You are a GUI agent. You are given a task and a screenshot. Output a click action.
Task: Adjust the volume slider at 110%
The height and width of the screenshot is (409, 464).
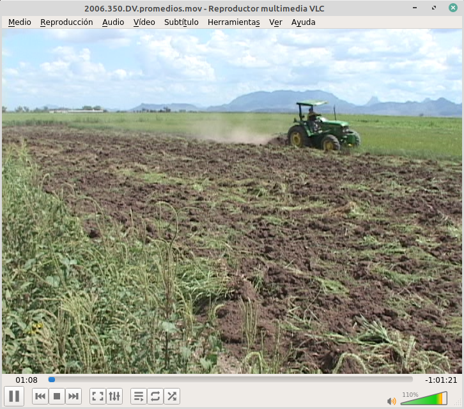click(x=424, y=399)
